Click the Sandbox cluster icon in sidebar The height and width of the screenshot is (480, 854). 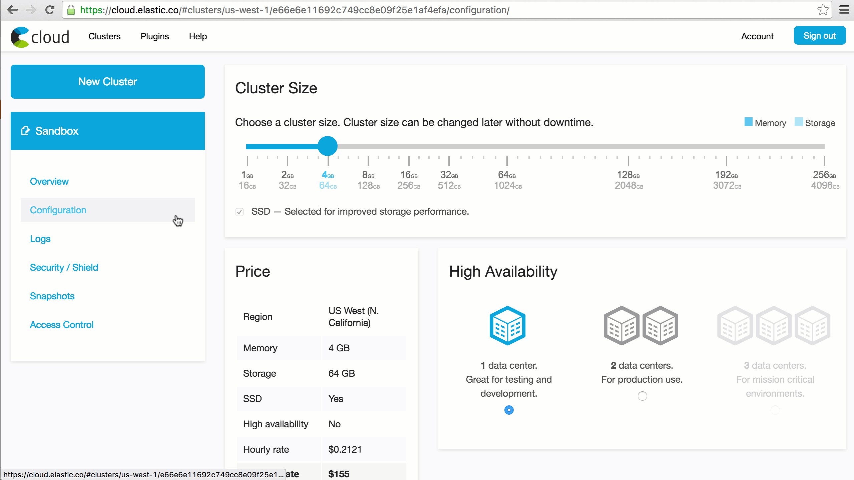pyautogui.click(x=25, y=130)
